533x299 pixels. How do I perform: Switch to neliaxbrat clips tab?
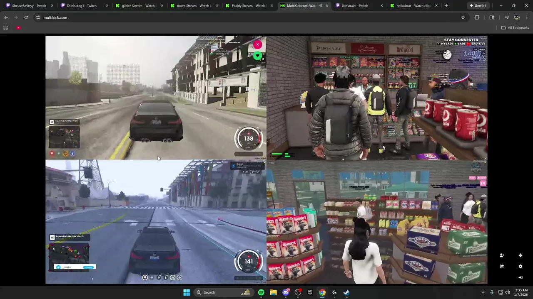411,6
